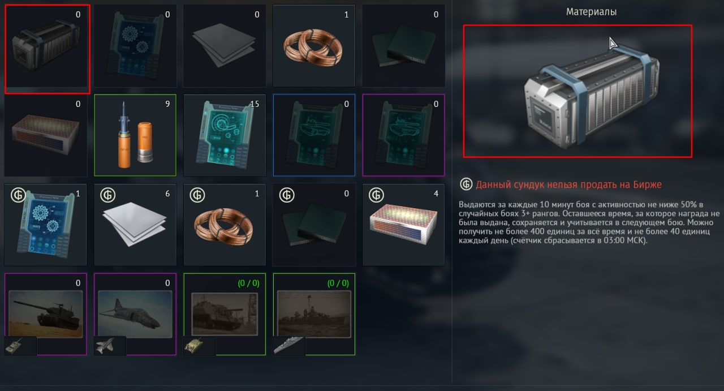
Task: Choose the orange shells ammunition item with count 9
Action: [x=135, y=135]
